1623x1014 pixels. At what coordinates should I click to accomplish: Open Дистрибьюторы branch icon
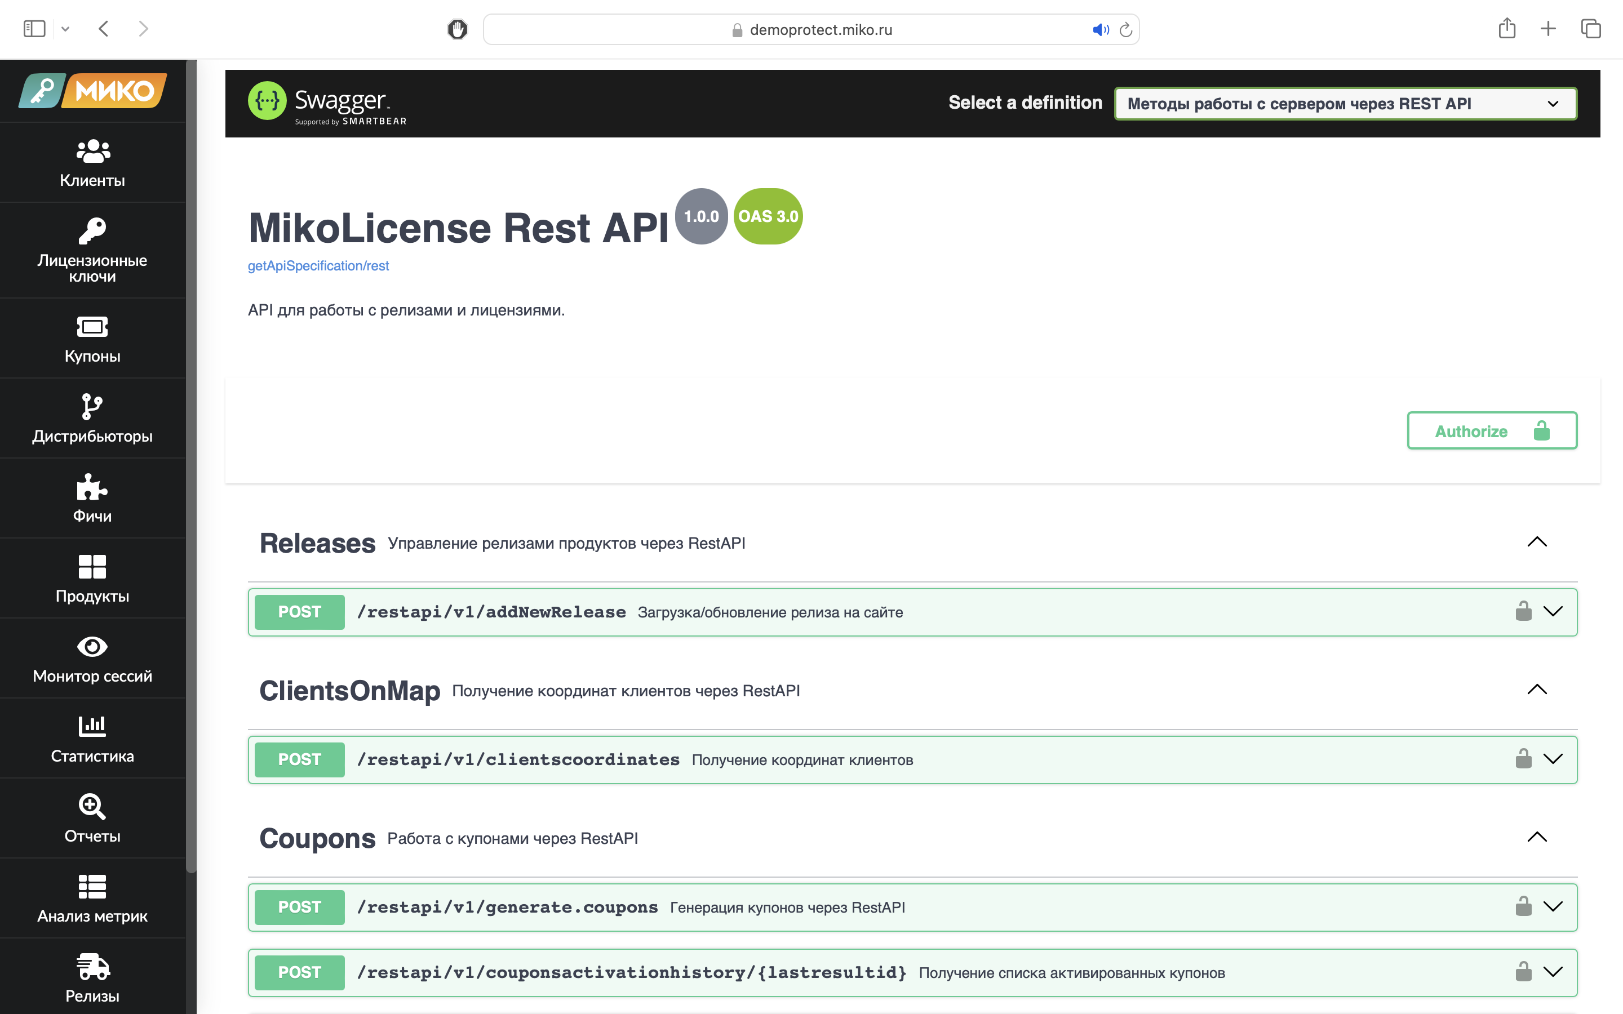(92, 406)
